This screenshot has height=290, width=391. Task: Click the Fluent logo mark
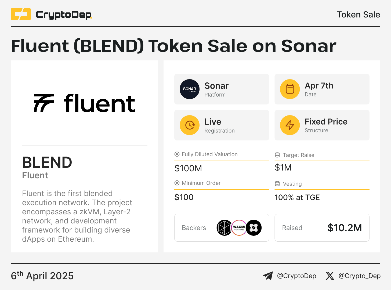44,103
